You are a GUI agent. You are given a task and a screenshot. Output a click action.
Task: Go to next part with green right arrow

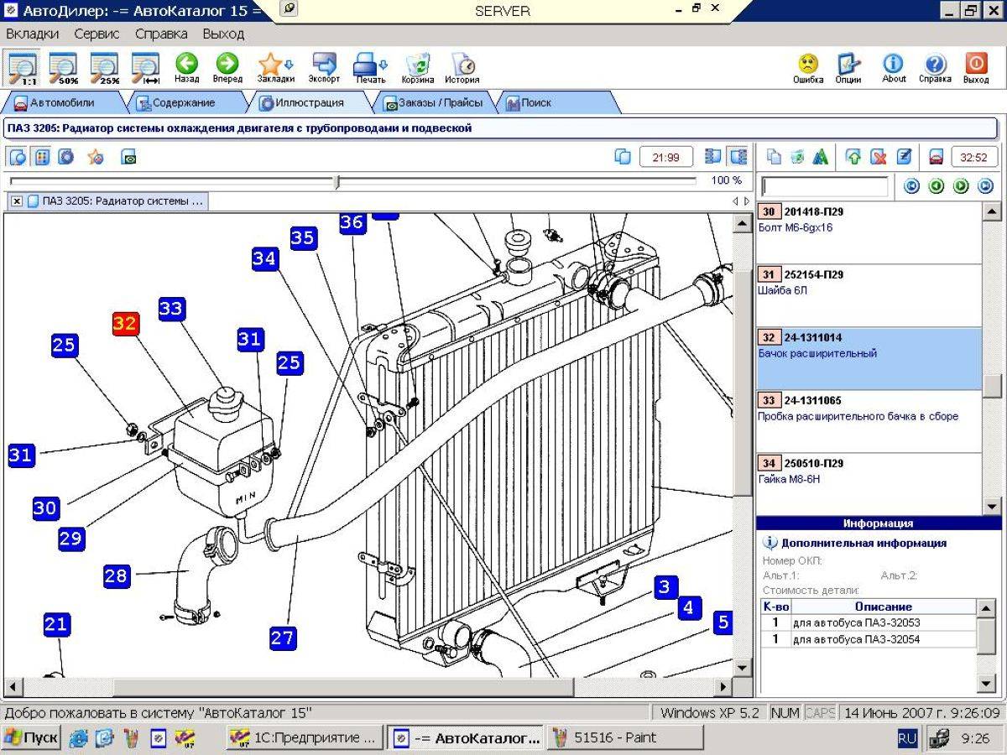pos(961,186)
